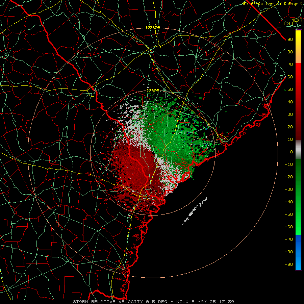Screen dimensions: 304x304
Task: Click the positive "30" scale value
Action: 290,115
